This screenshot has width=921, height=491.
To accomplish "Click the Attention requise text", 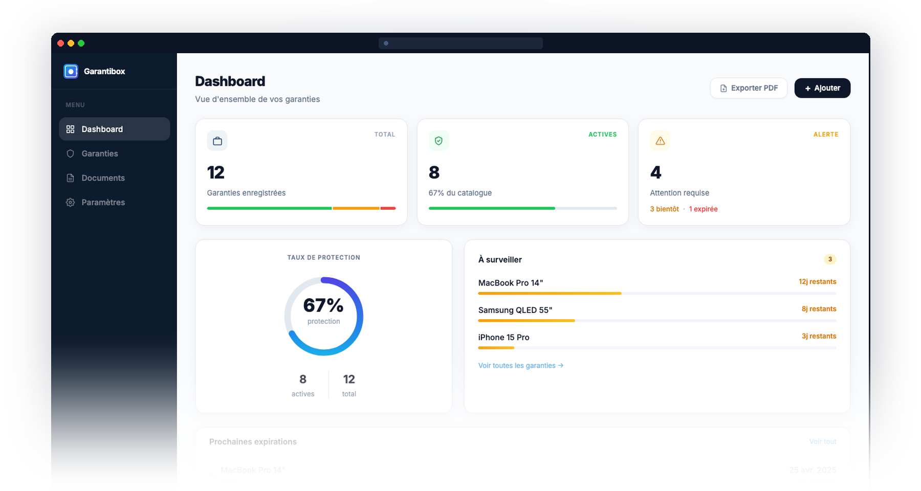I will (x=679, y=193).
